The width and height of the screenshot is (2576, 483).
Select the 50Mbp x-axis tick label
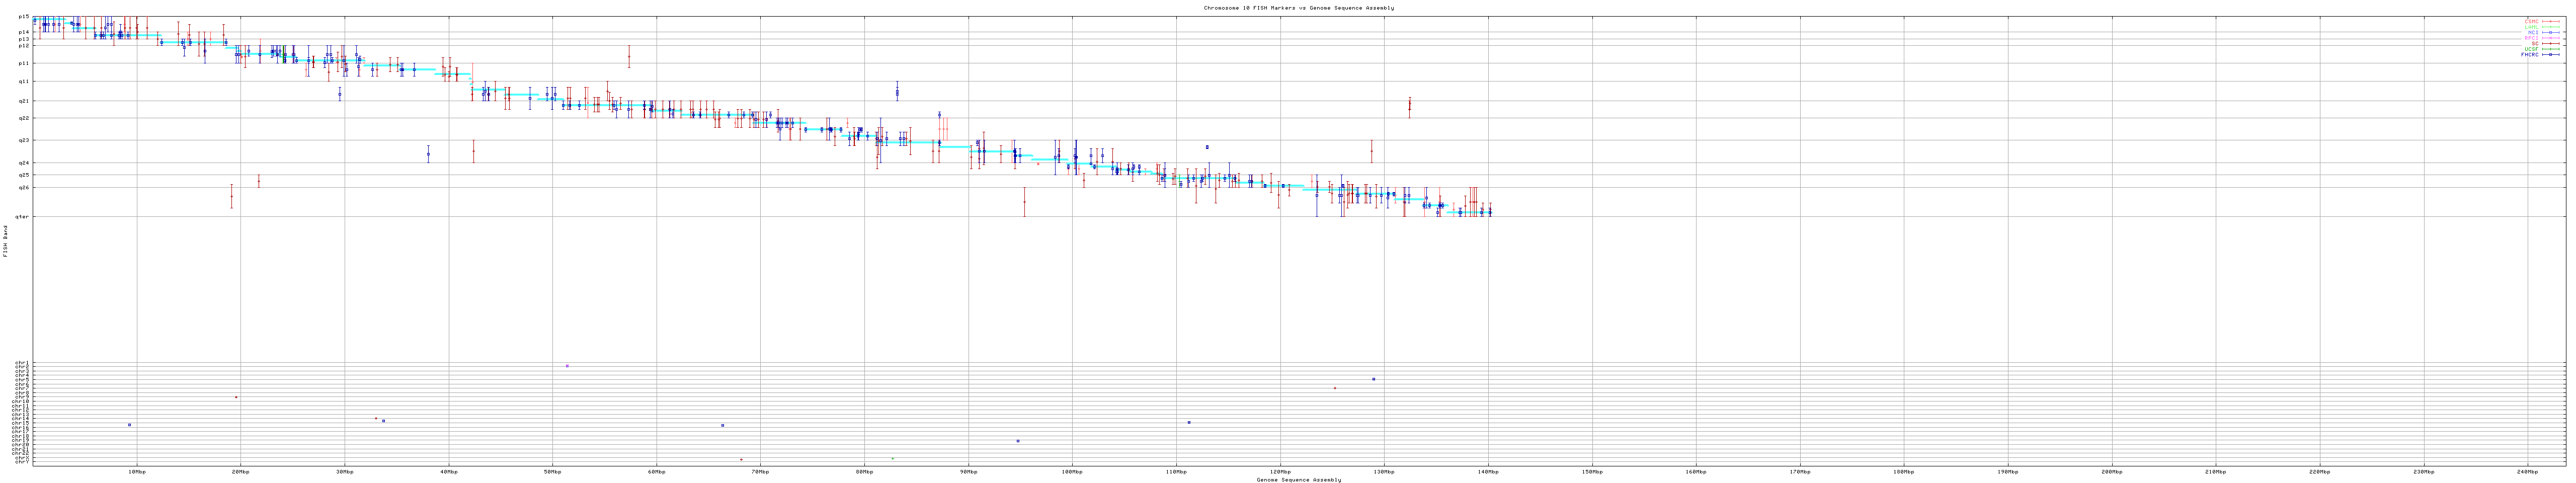[552, 471]
